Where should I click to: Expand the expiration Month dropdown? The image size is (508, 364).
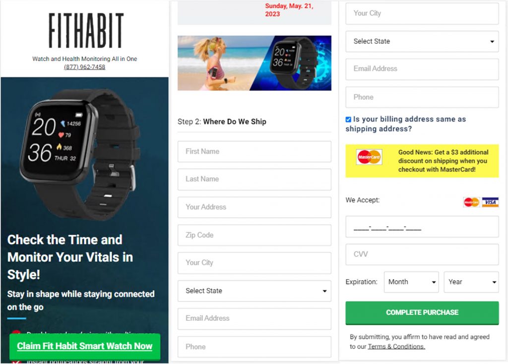tap(411, 282)
